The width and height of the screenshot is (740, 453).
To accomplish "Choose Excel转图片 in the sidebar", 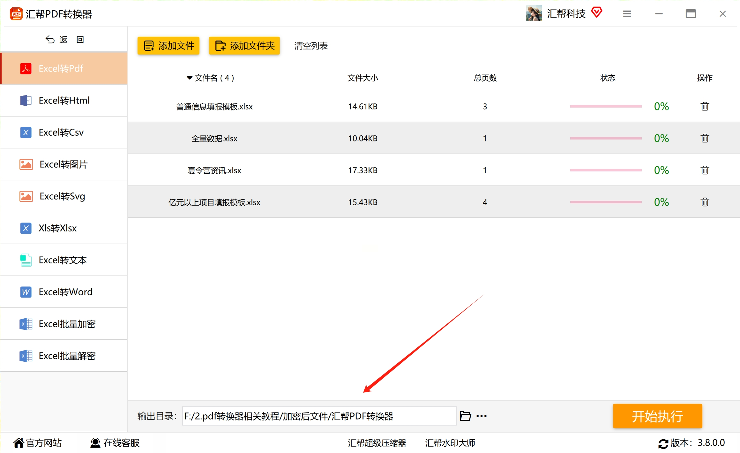I will tap(64, 164).
